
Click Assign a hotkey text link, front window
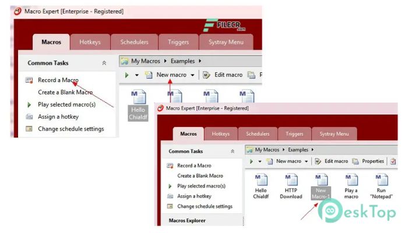coord(194,196)
